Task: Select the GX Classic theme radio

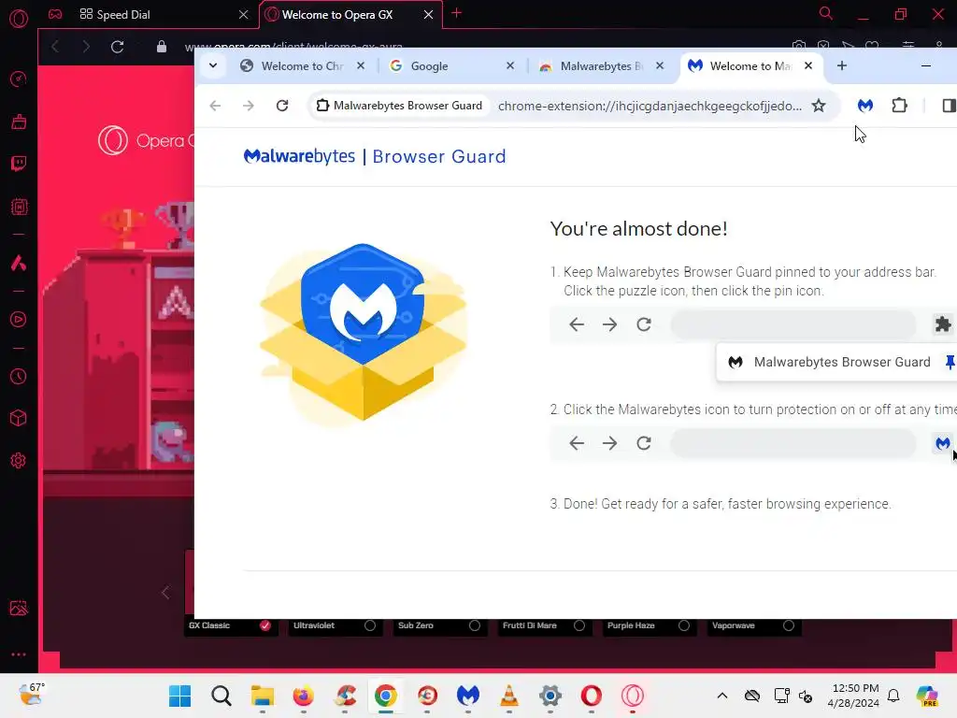Action: click(264, 625)
